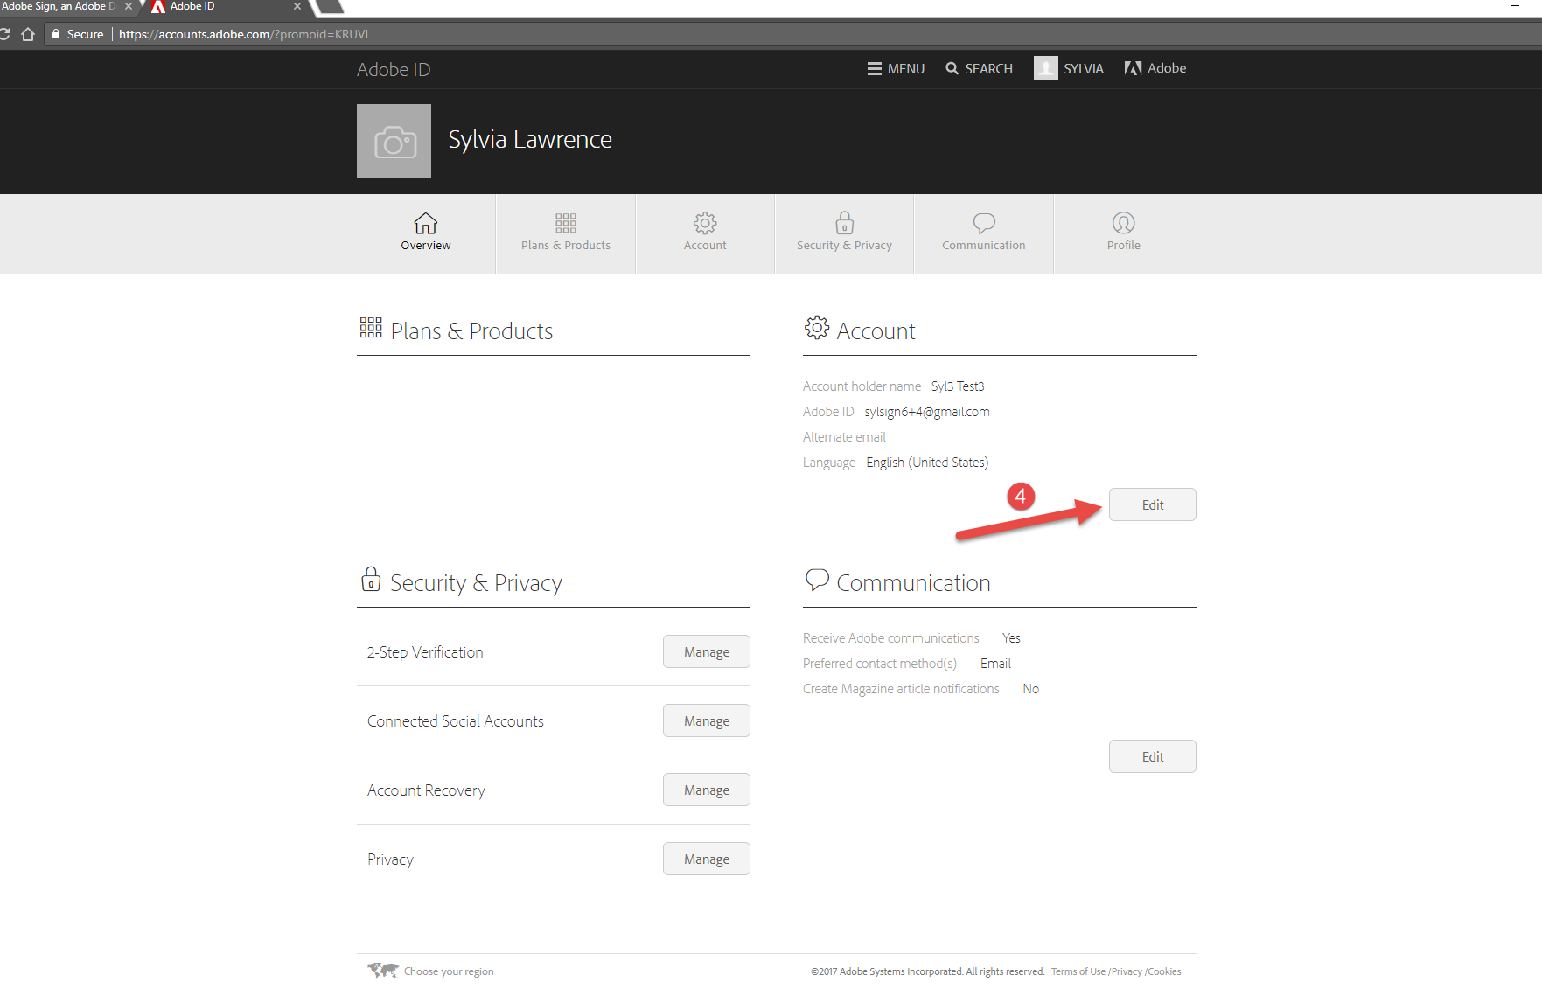The height and width of the screenshot is (1002, 1542).
Task: Manage Privacy settings
Action: pos(707,859)
